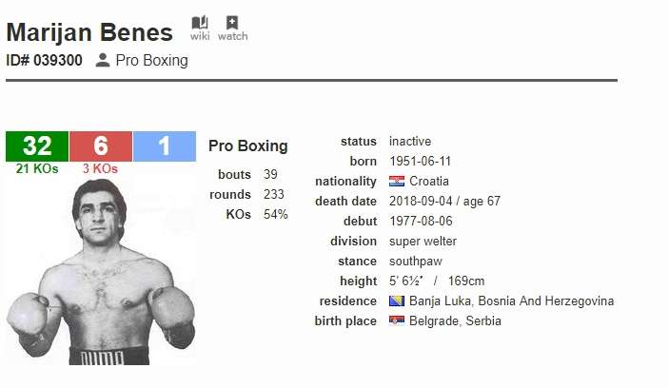Click the Bosnia and Herzegovina flag icon

[397, 301]
